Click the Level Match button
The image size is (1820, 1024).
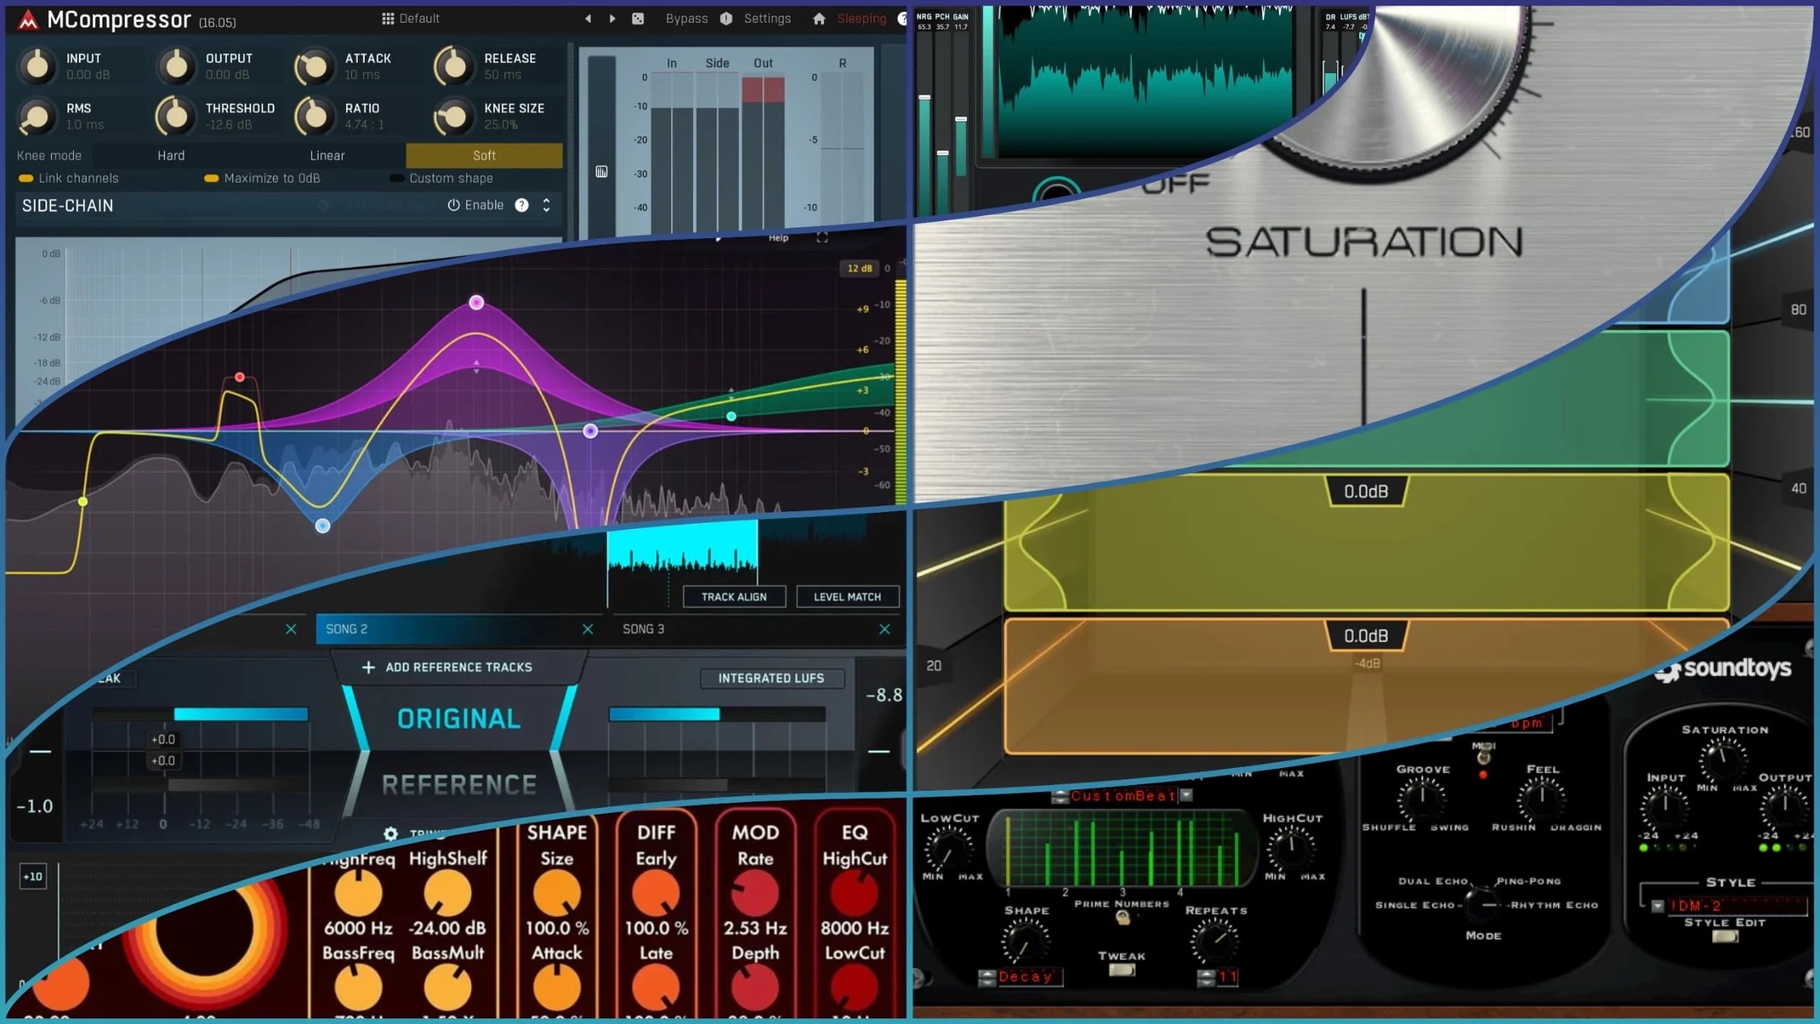[x=847, y=597]
